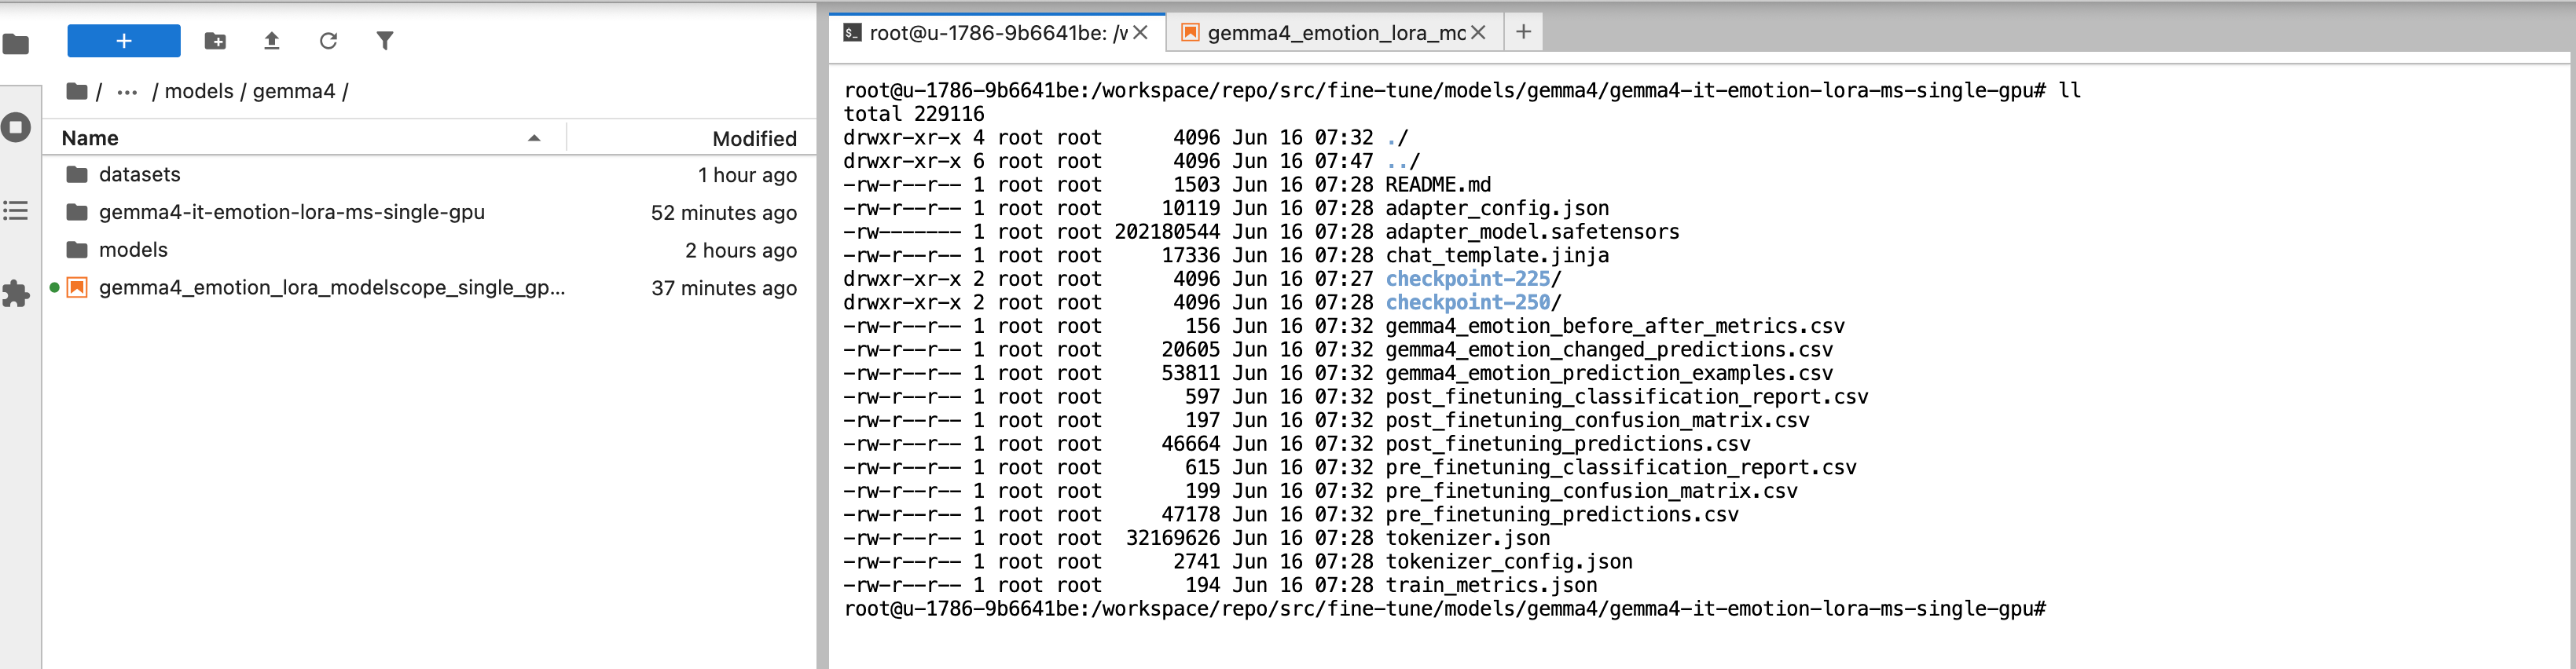Click pre_finetuning_confusion_matrix.csv filename
The height and width of the screenshot is (669, 2576).
point(1591,492)
